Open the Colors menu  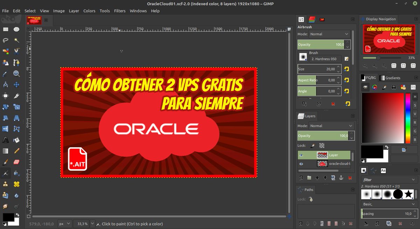[89, 11]
